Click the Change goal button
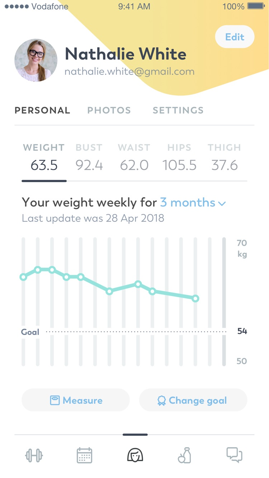The height and width of the screenshot is (478, 269). coord(193,400)
